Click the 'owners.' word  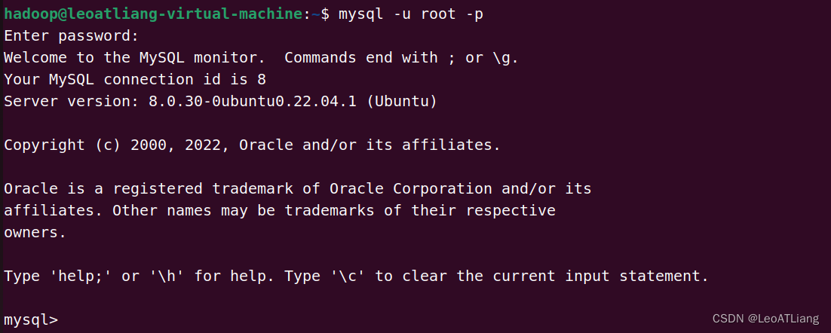click(35, 232)
